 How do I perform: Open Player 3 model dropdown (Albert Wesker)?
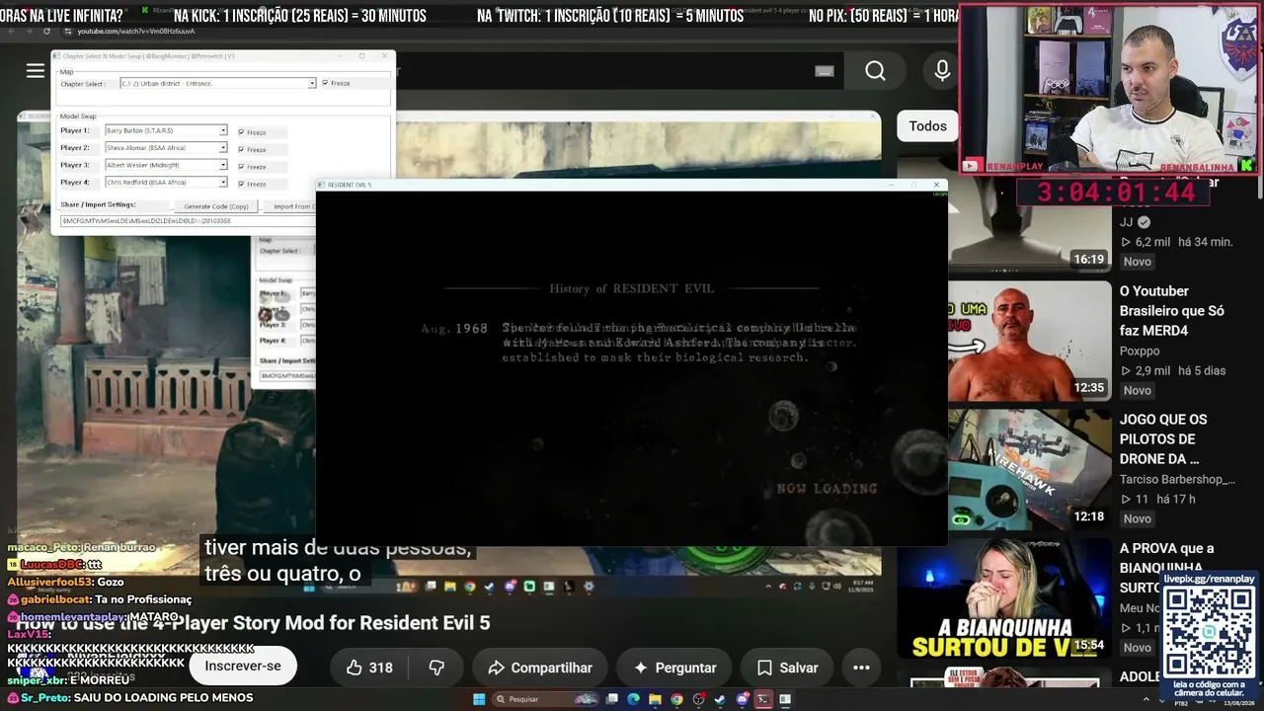click(x=223, y=165)
